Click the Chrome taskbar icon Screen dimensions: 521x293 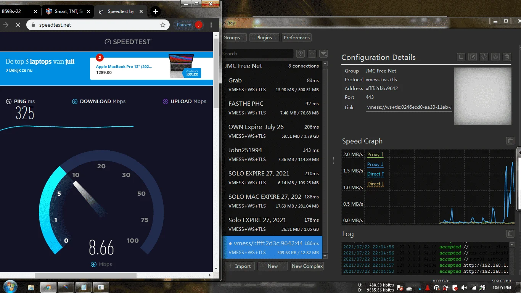(x=48, y=287)
